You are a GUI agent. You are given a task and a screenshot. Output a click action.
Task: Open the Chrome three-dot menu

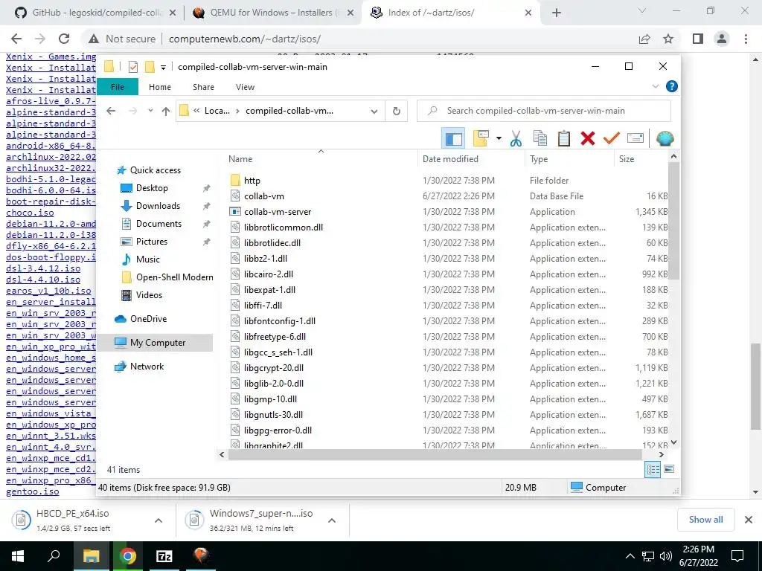pos(746,39)
